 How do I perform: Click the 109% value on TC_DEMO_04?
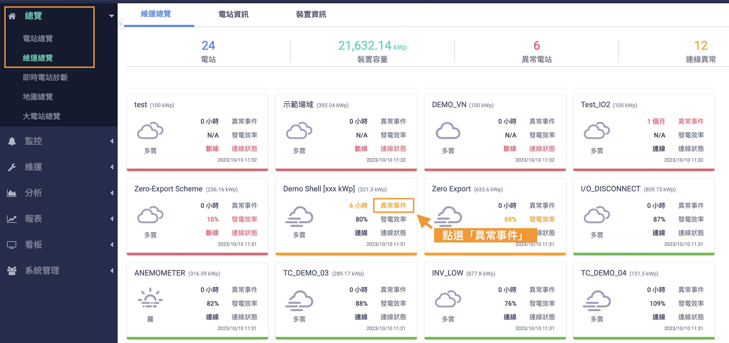(657, 304)
